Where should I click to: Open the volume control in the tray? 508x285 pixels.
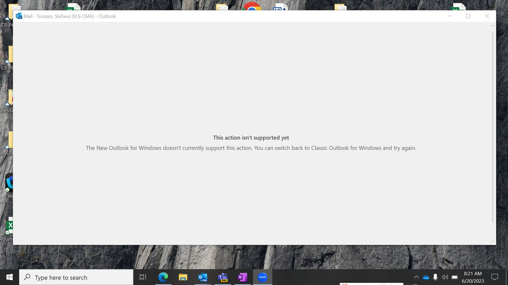click(x=444, y=277)
